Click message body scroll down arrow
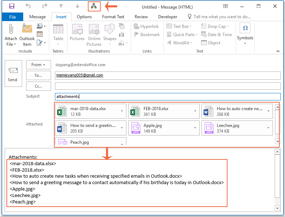 (x=277, y=208)
